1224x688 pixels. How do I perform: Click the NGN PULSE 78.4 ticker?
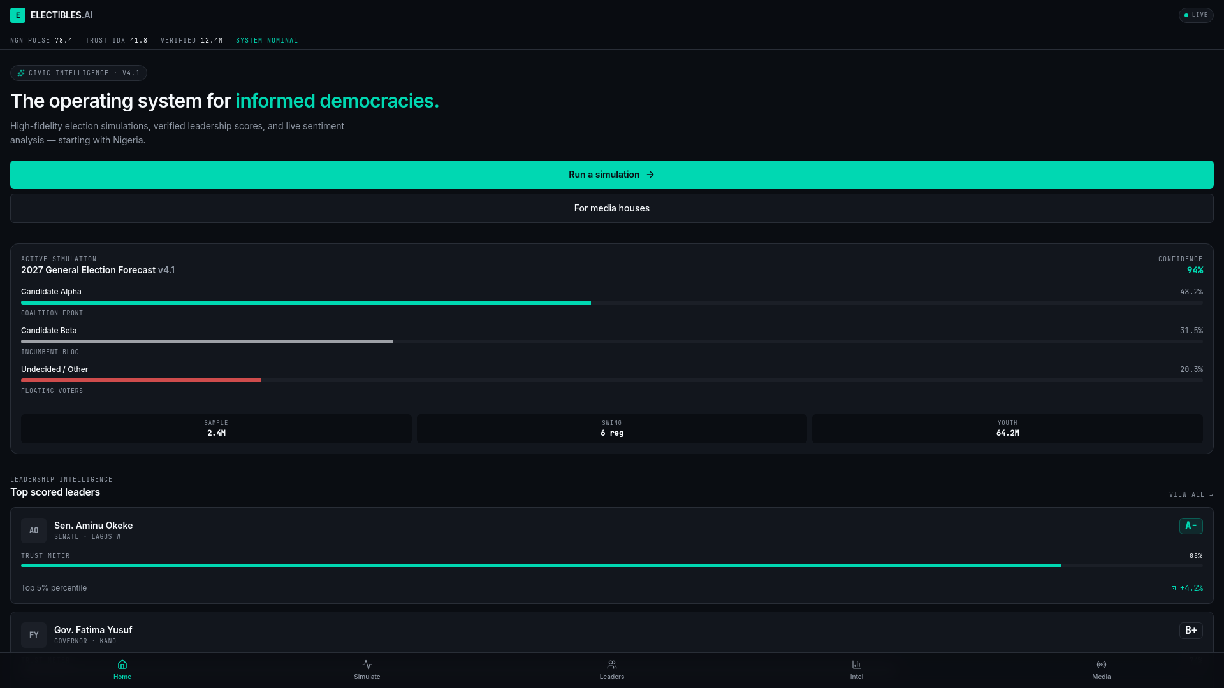41,41
